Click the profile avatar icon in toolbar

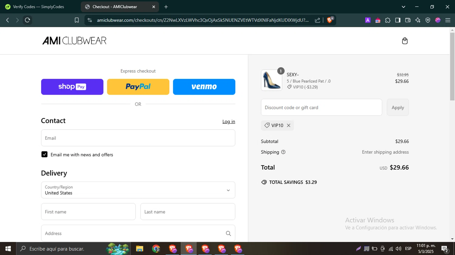(438, 20)
